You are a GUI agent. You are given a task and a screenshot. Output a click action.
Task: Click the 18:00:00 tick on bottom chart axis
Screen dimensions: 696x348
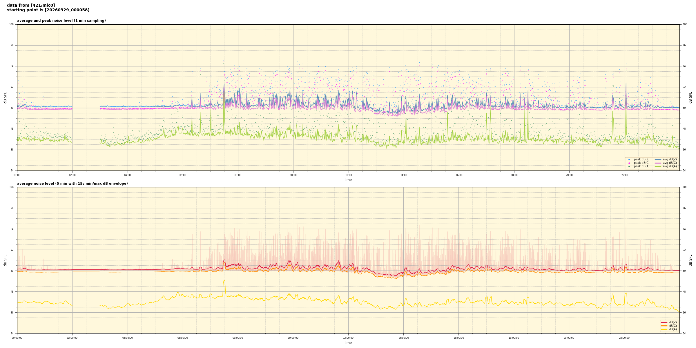tap(514, 338)
